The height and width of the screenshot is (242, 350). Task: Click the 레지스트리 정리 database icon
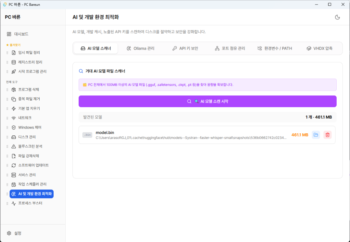tap(14, 62)
